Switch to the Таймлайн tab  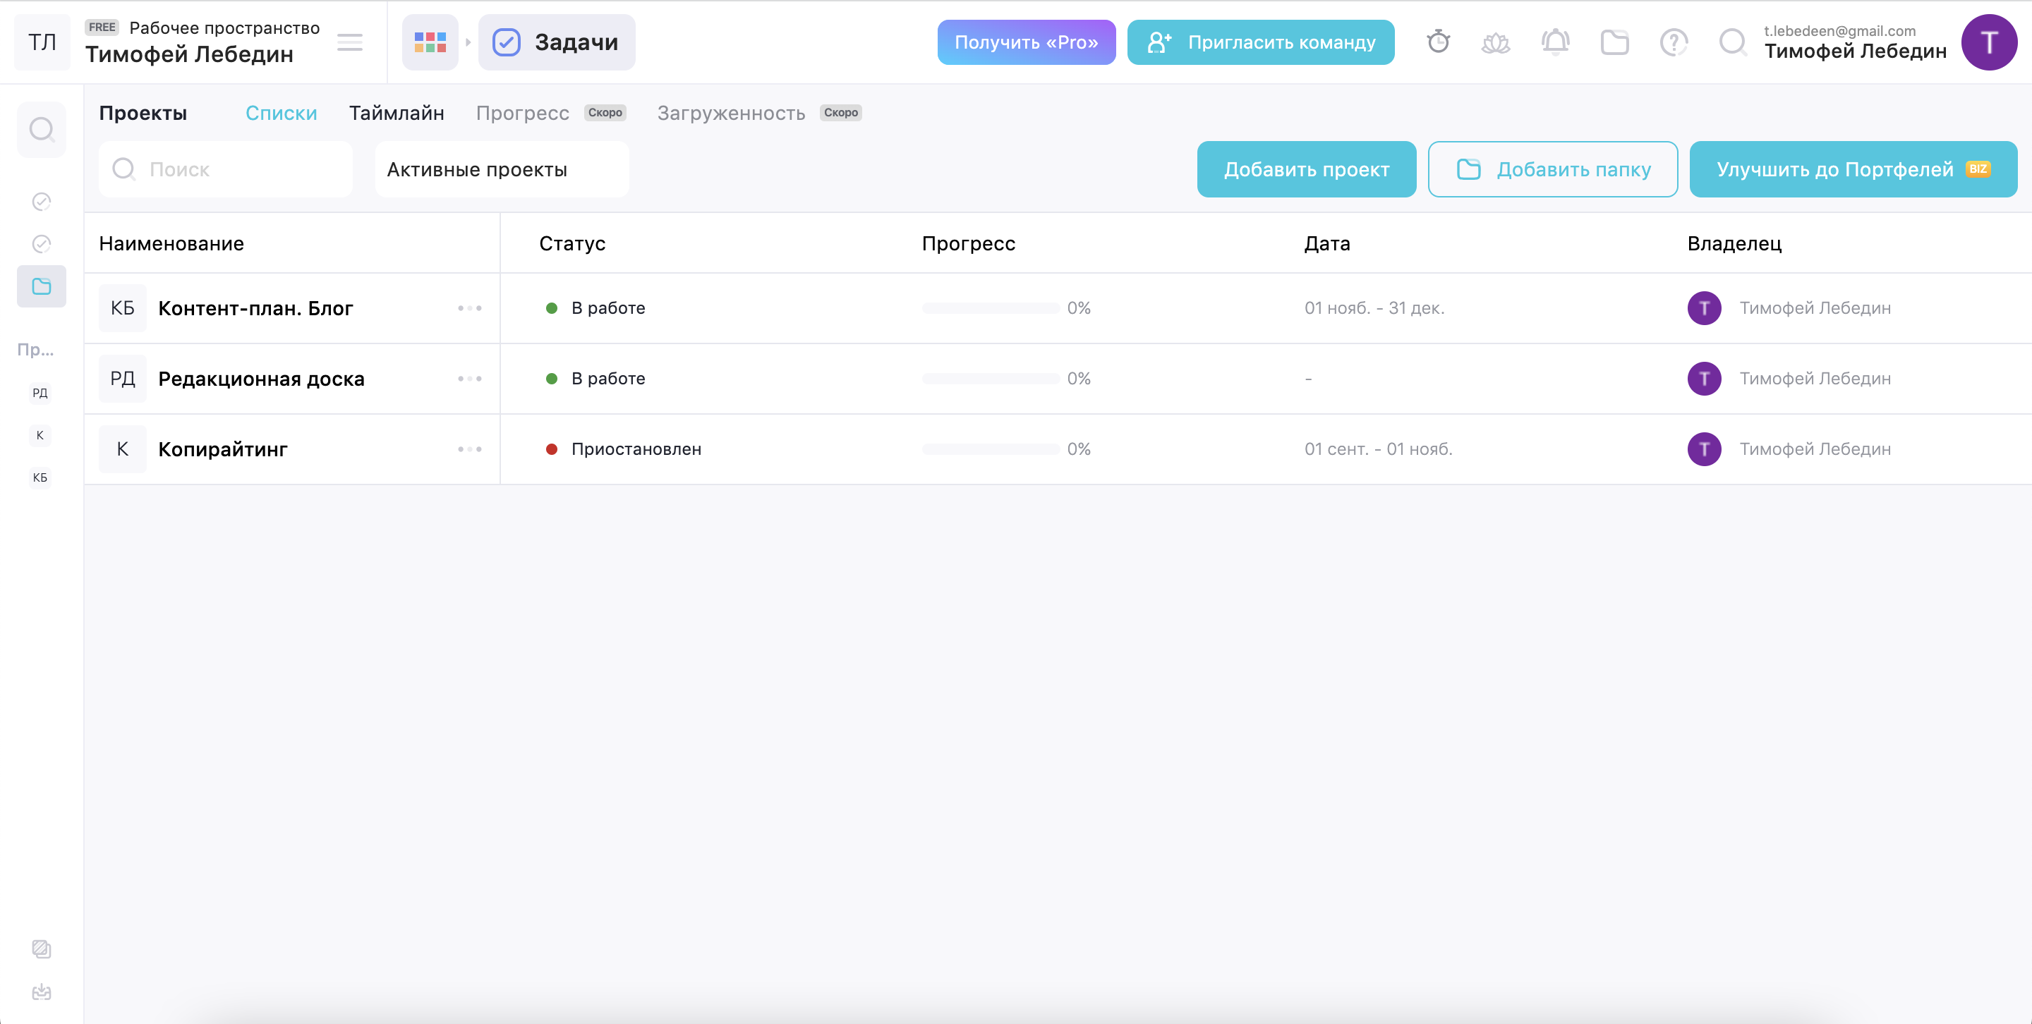396,113
